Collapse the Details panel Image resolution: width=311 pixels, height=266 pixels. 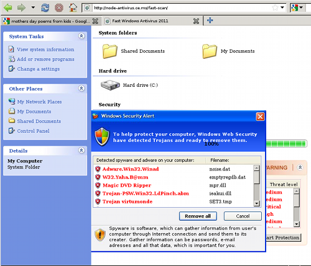tap(81, 150)
